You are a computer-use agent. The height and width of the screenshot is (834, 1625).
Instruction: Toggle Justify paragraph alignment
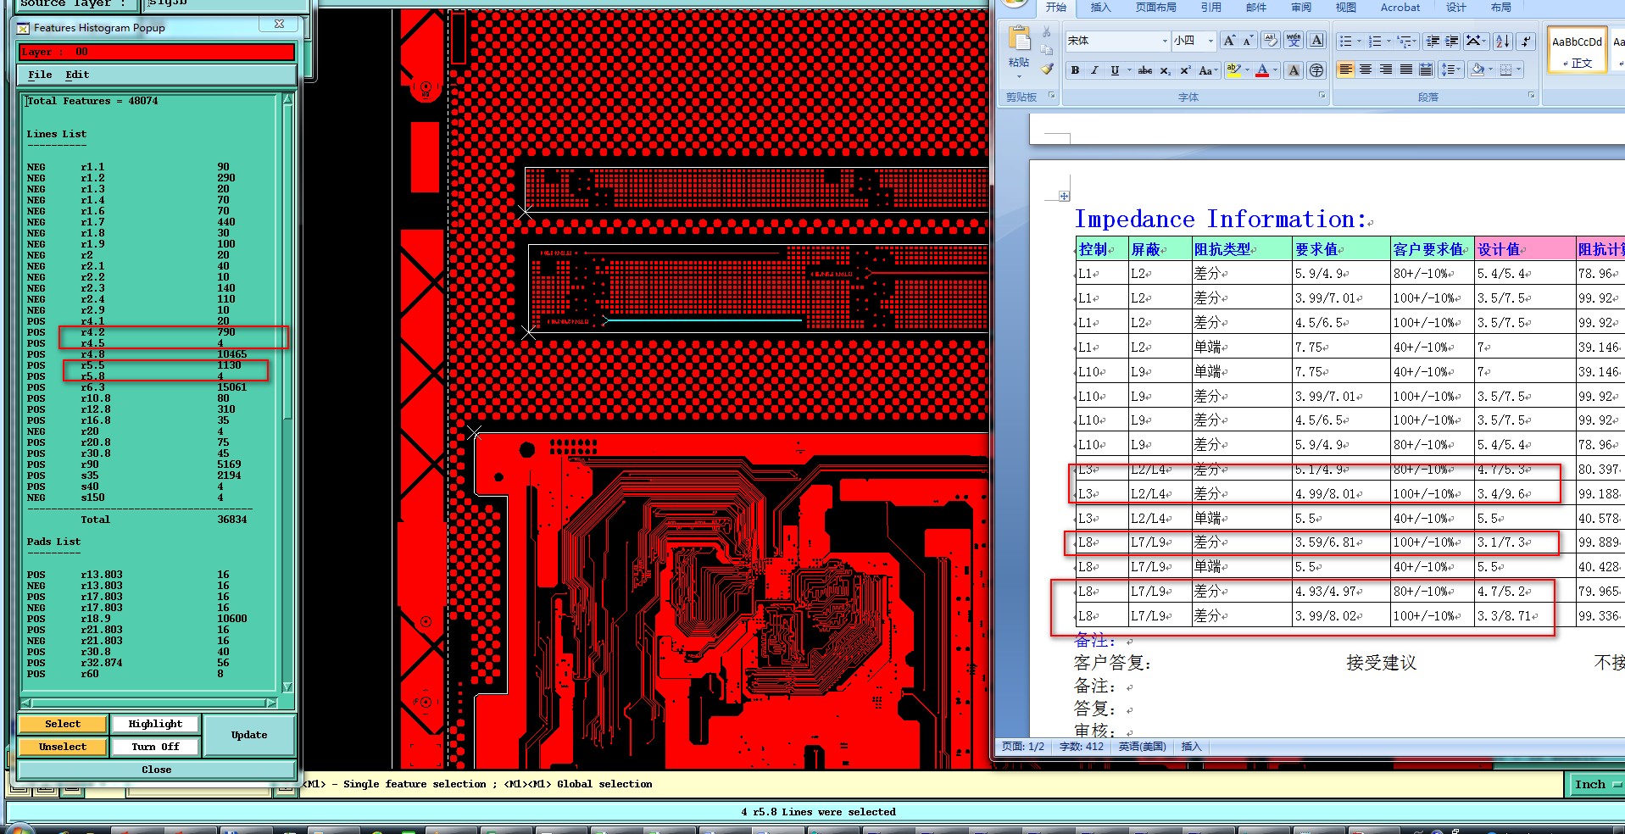click(1406, 69)
